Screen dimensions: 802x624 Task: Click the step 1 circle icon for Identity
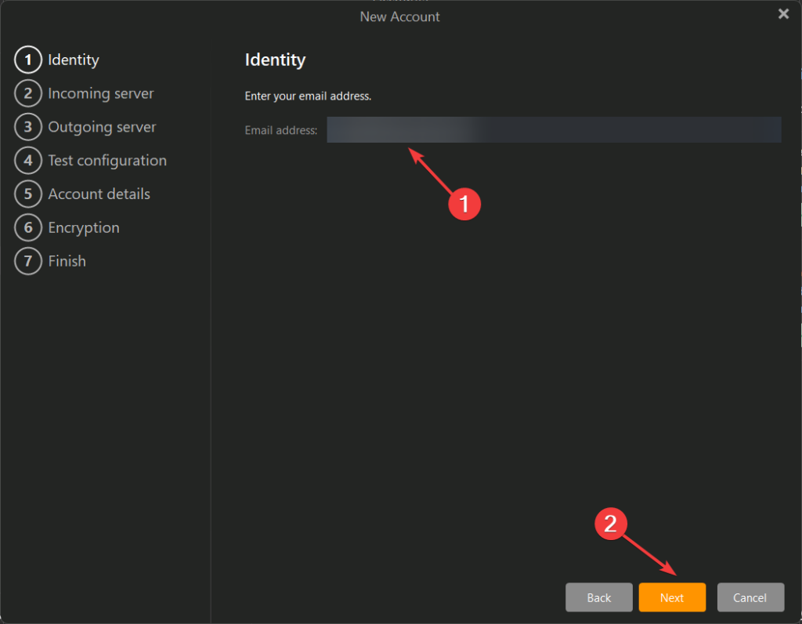pos(28,60)
